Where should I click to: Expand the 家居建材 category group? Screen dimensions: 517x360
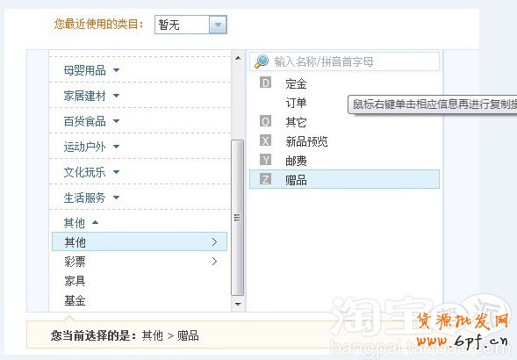[x=91, y=96]
